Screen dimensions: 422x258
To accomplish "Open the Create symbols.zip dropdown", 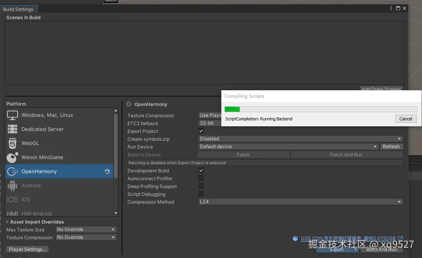I will tap(300, 139).
